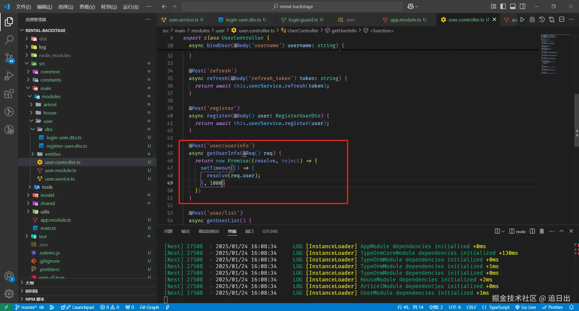Viewport: 579px width, 311px height.
Task: Toggle the bottom panel visibility
Action: coord(513,6)
